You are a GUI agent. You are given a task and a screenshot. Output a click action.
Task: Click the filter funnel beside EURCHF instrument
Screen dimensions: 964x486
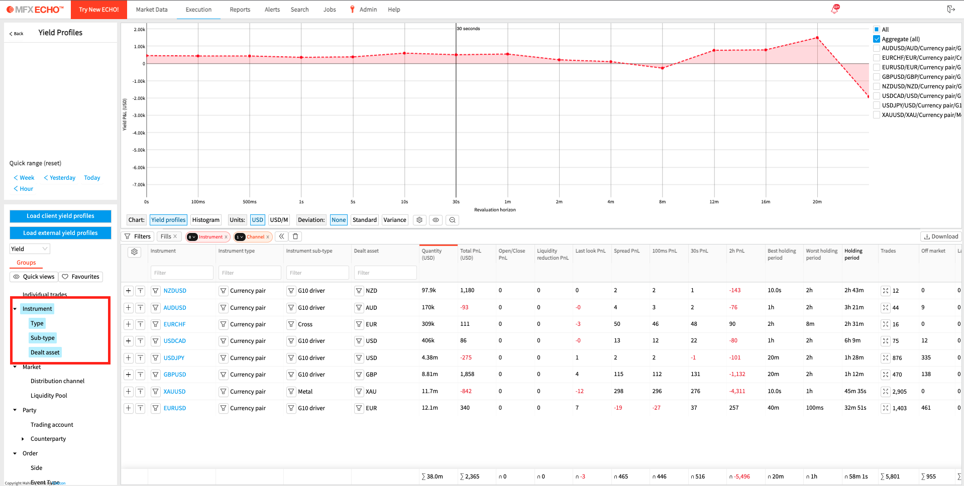tap(156, 324)
